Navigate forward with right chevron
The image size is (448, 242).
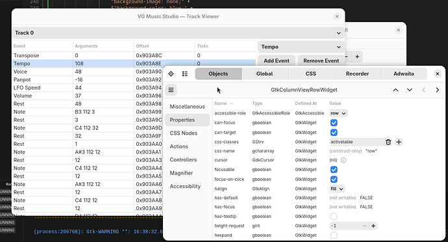(437, 90)
